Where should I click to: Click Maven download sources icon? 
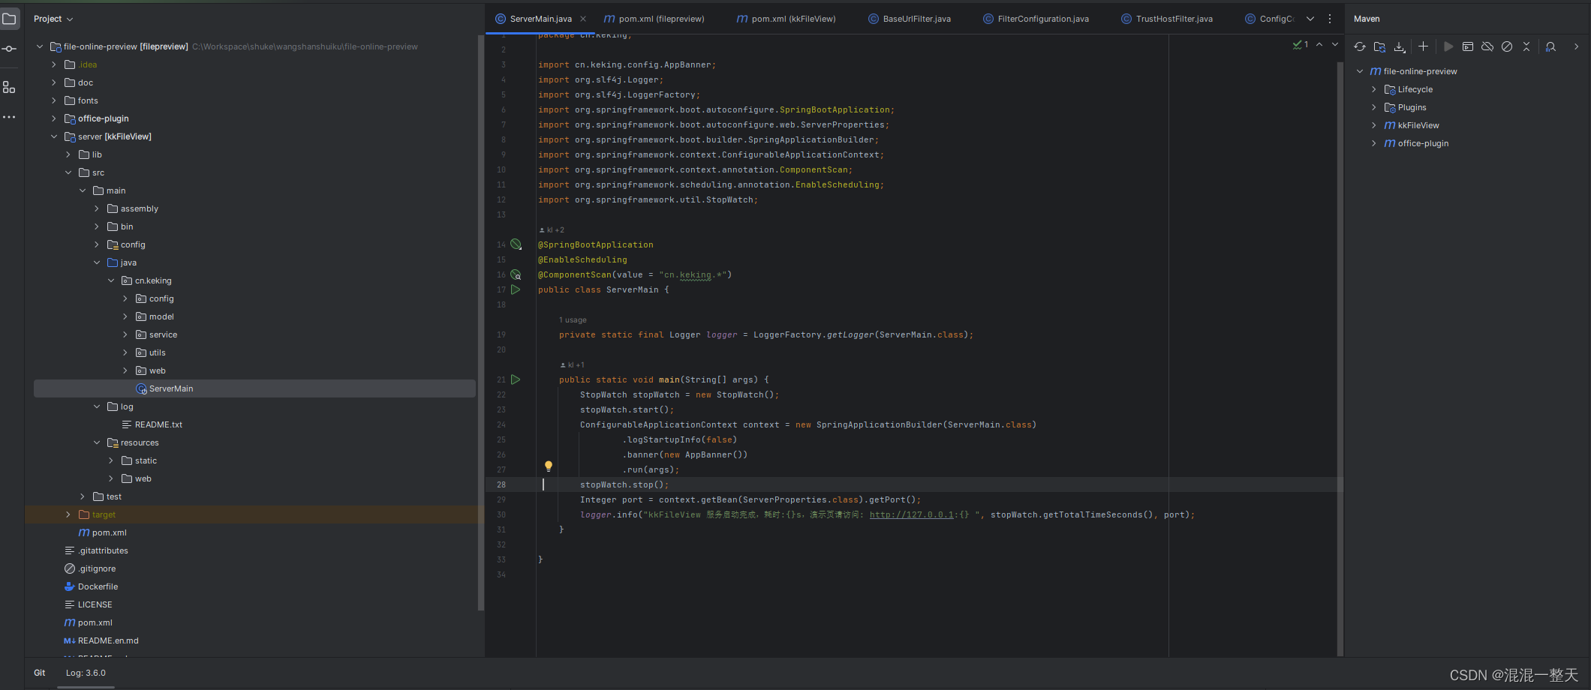pos(1400,46)
